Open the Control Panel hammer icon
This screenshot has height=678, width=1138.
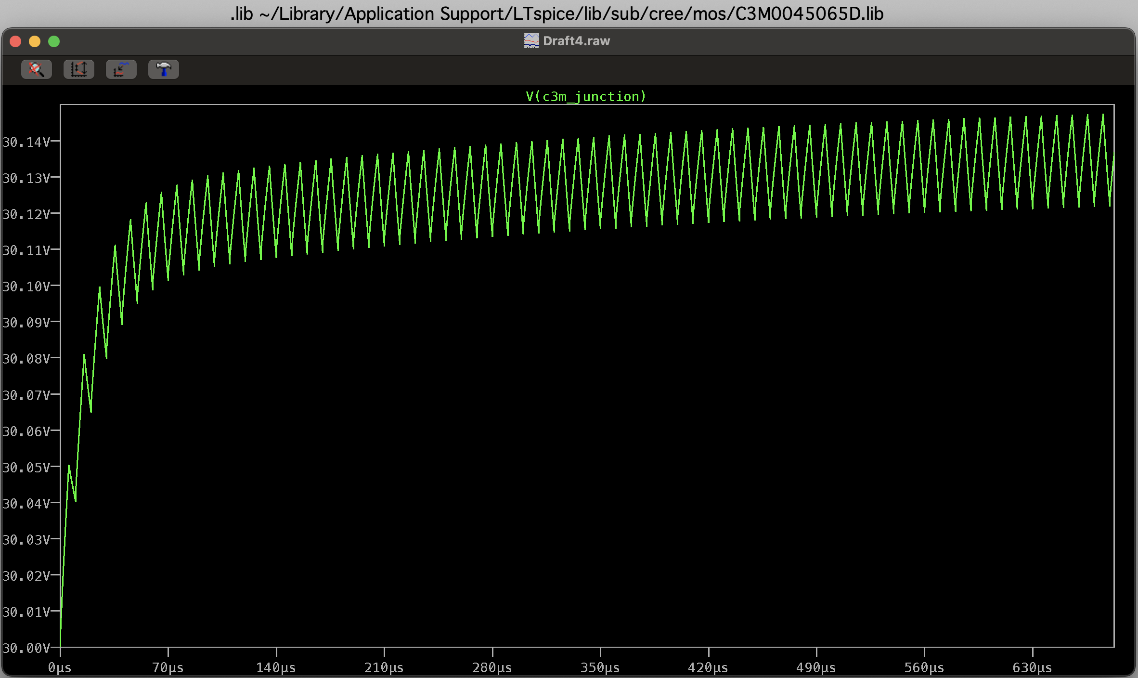(164, 69)
